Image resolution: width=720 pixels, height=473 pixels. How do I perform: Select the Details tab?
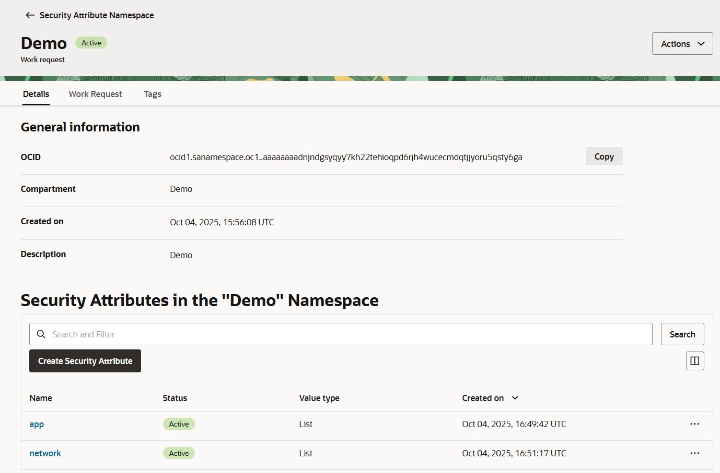click(x=36, y=94)
